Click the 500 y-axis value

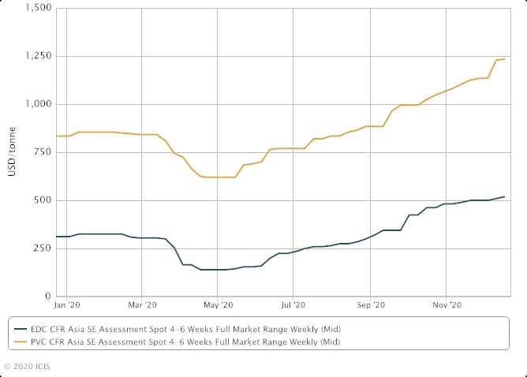point(43,200)
